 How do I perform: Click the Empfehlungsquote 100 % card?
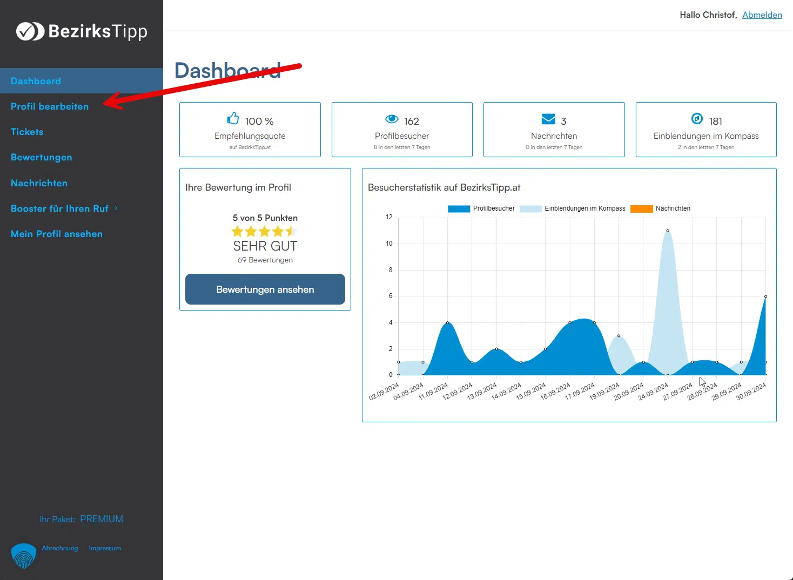click(x=250, y=130)
